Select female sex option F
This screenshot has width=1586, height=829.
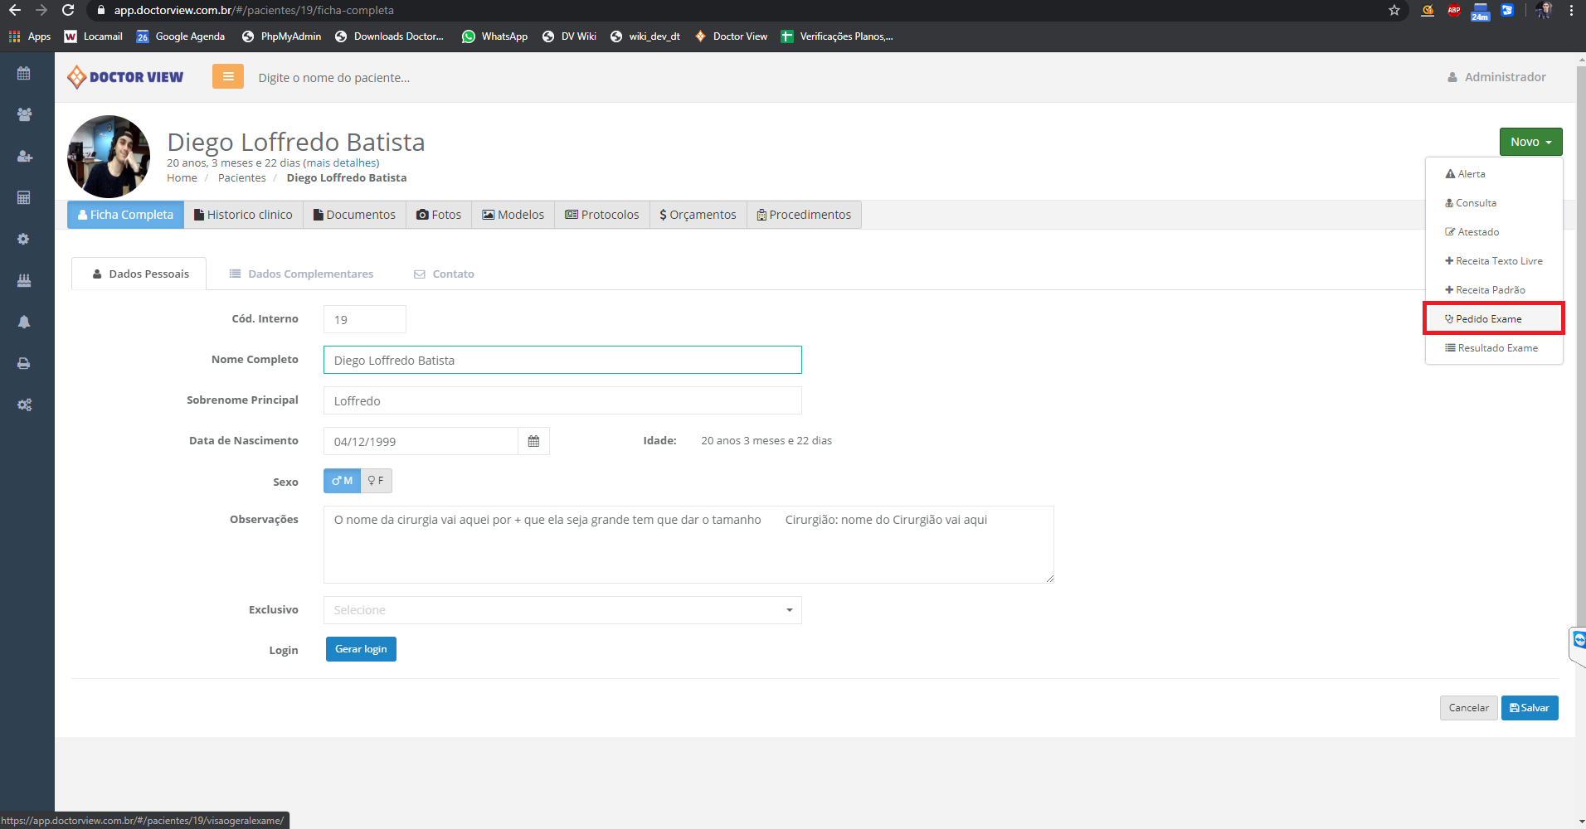coord(376,482)
